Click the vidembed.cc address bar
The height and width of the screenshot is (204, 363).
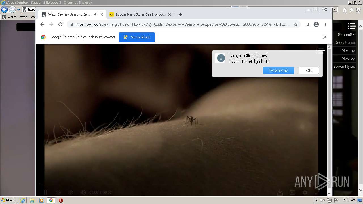182,24
